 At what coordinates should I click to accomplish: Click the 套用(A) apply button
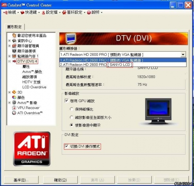click(x=98, y=180)
